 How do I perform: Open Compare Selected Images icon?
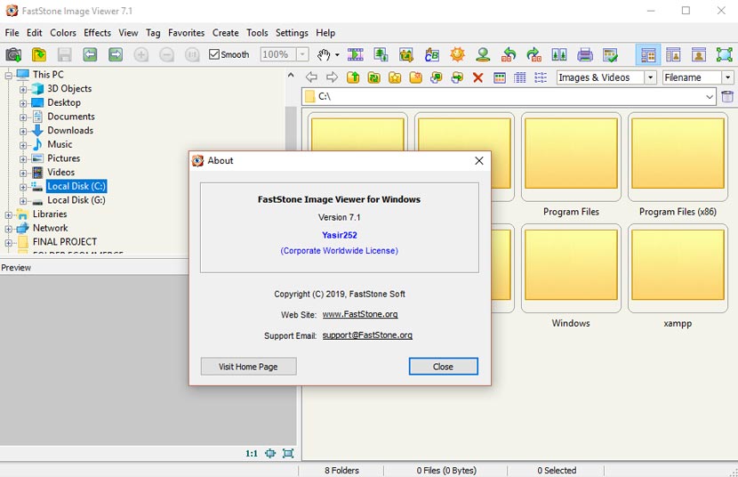[559, 54]
